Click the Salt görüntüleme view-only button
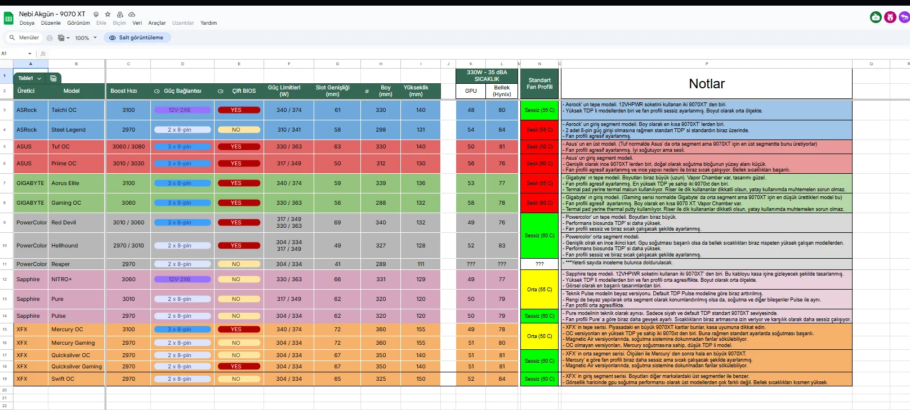 click(137, 38)
